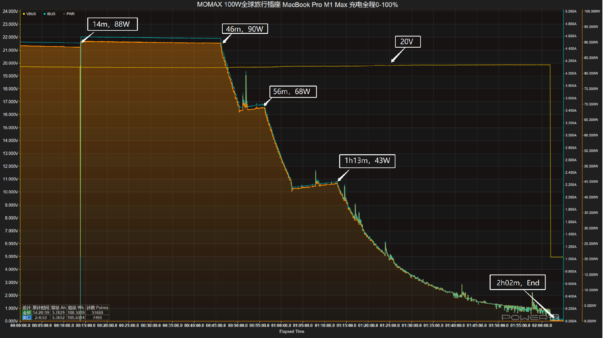Click the 24.000V voltage axis label
Screen dimensions: 603x338
pos(10,11)
